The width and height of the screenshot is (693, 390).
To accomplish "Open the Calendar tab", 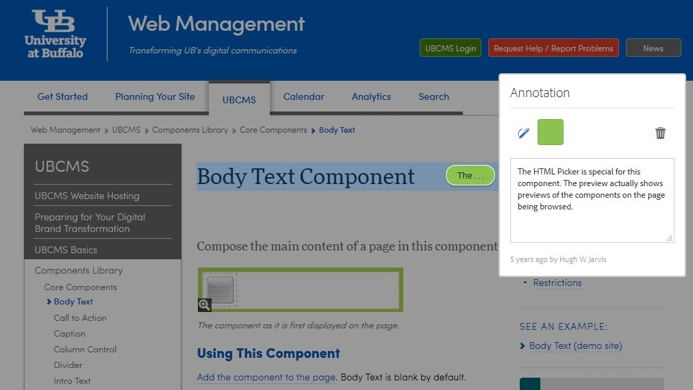I will tap(303, 97).
